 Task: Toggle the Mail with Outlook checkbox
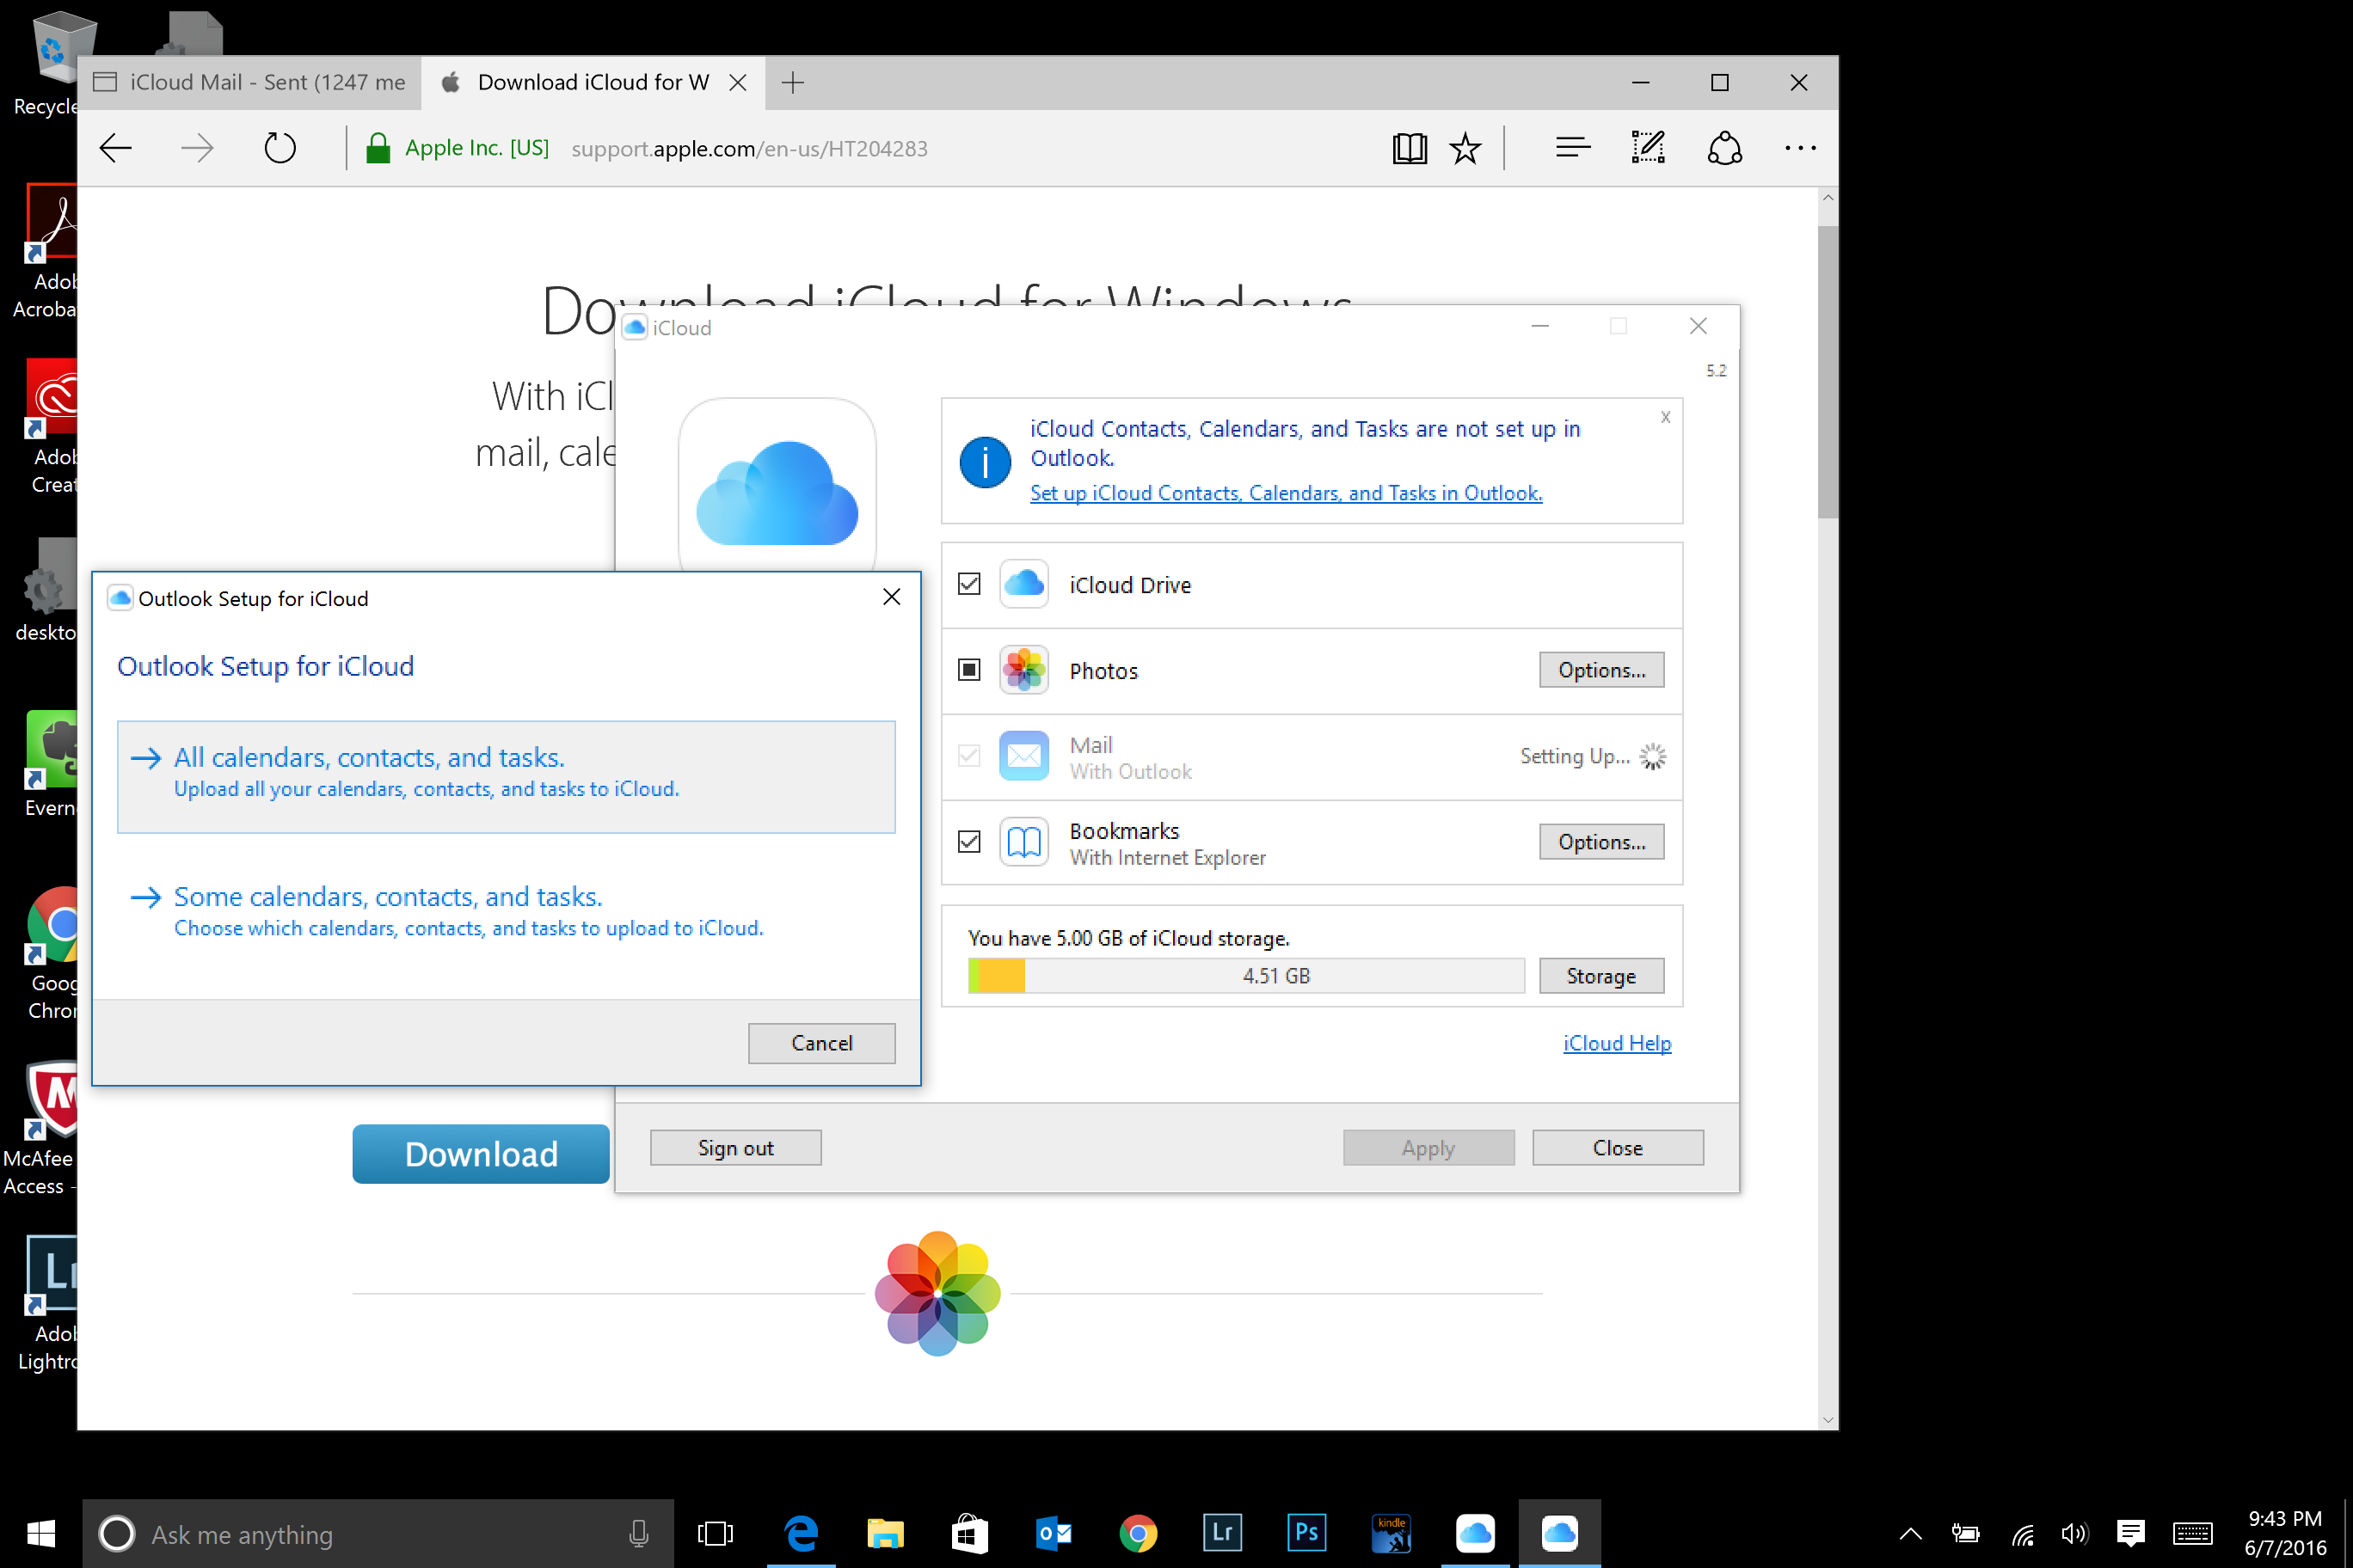(x=969, y=756)
